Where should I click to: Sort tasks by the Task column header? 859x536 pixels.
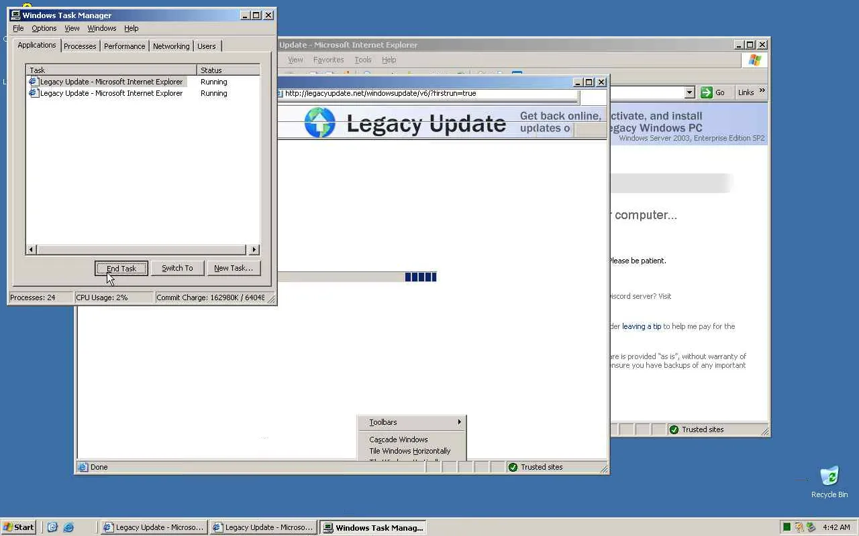point(111,70)
